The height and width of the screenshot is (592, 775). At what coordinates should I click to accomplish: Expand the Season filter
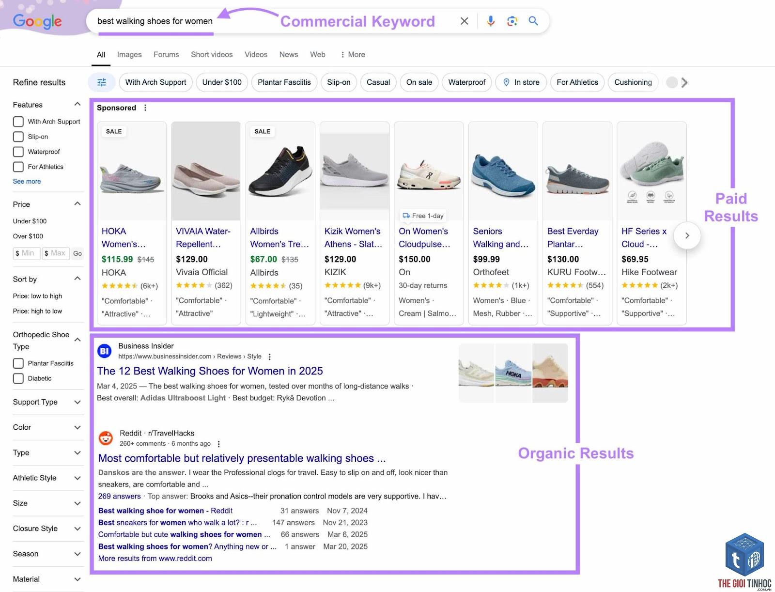pos(77,554)
